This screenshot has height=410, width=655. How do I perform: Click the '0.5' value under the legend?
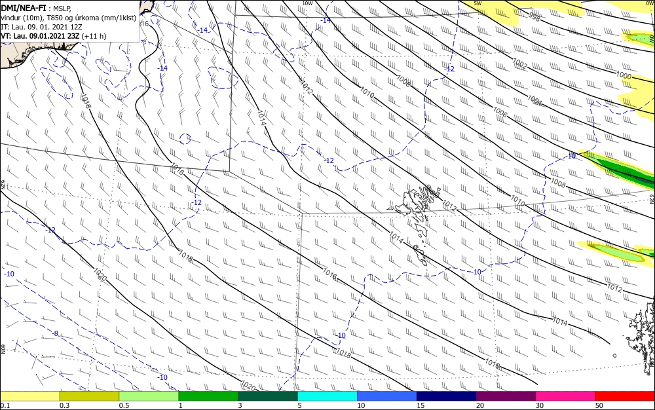click(x=124, y=405)
